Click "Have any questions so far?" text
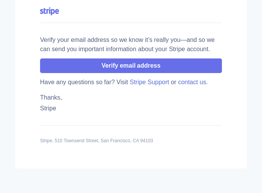Screen dimensions: 262x193 point(77,82)
